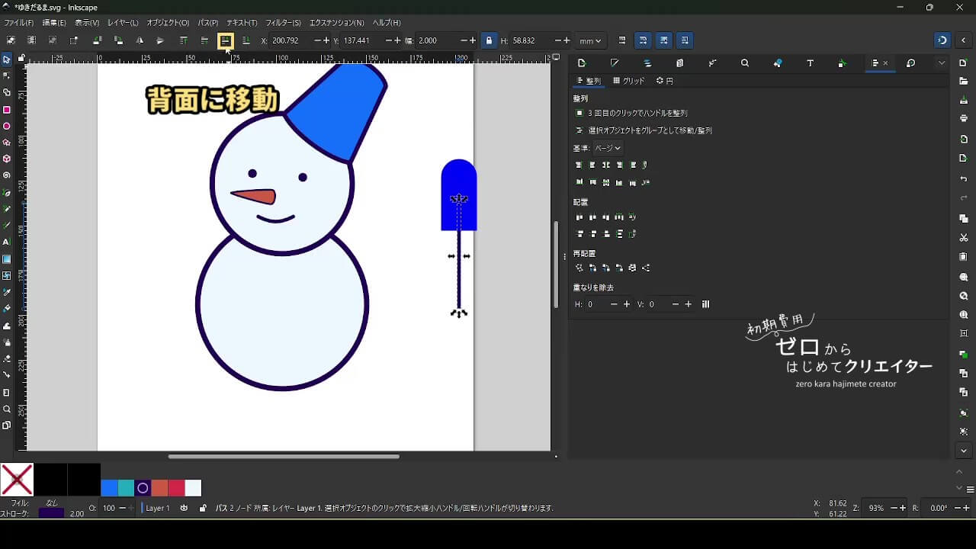Screen dimensions: 976x549
Task: Open the パス(P) menu
Action: [207, 23]
